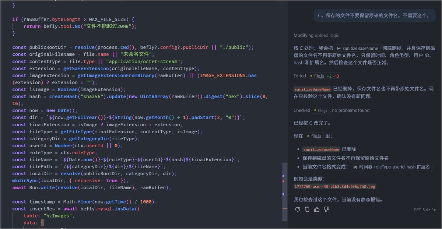This screenshot has width=442, height=229.
Task: Click the 已经按 C 改完了 message
Action: 312,123
